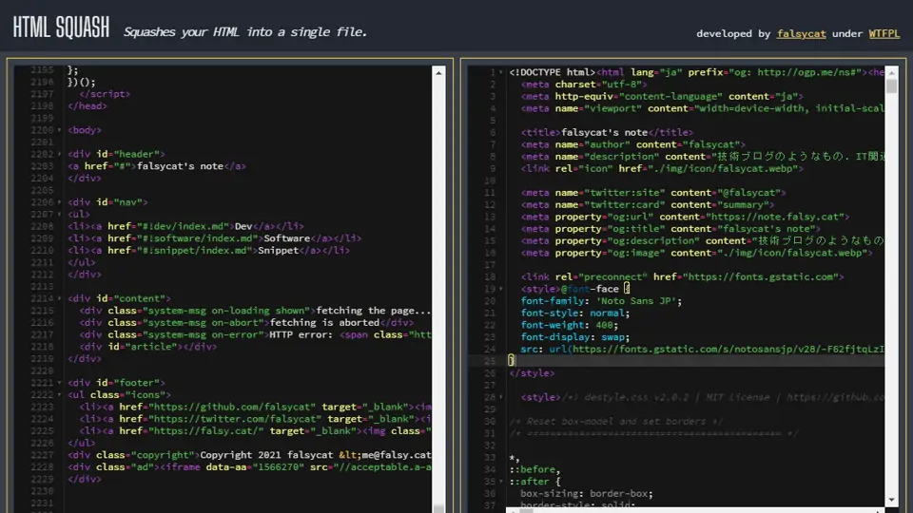Collapse the DOCTYPE line 1 in output editor
913x513 pixels.
tap(501, 73)
